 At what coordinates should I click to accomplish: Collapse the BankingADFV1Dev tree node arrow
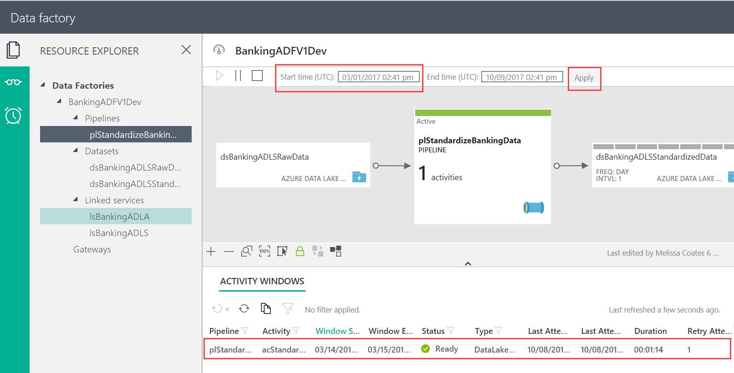[60, 101]
